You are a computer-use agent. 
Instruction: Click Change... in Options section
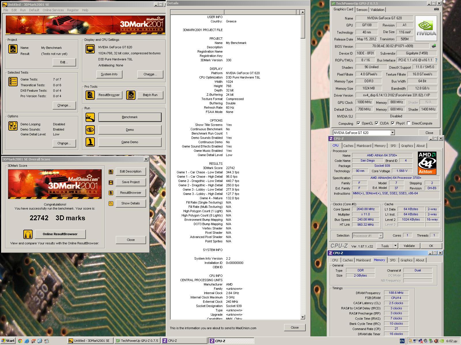pos(64,143)
